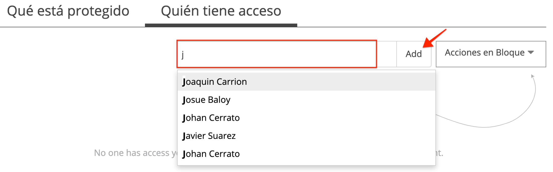
Task: Choose Josue Baloy in the autocomplete list
Action: pos(206,100)
